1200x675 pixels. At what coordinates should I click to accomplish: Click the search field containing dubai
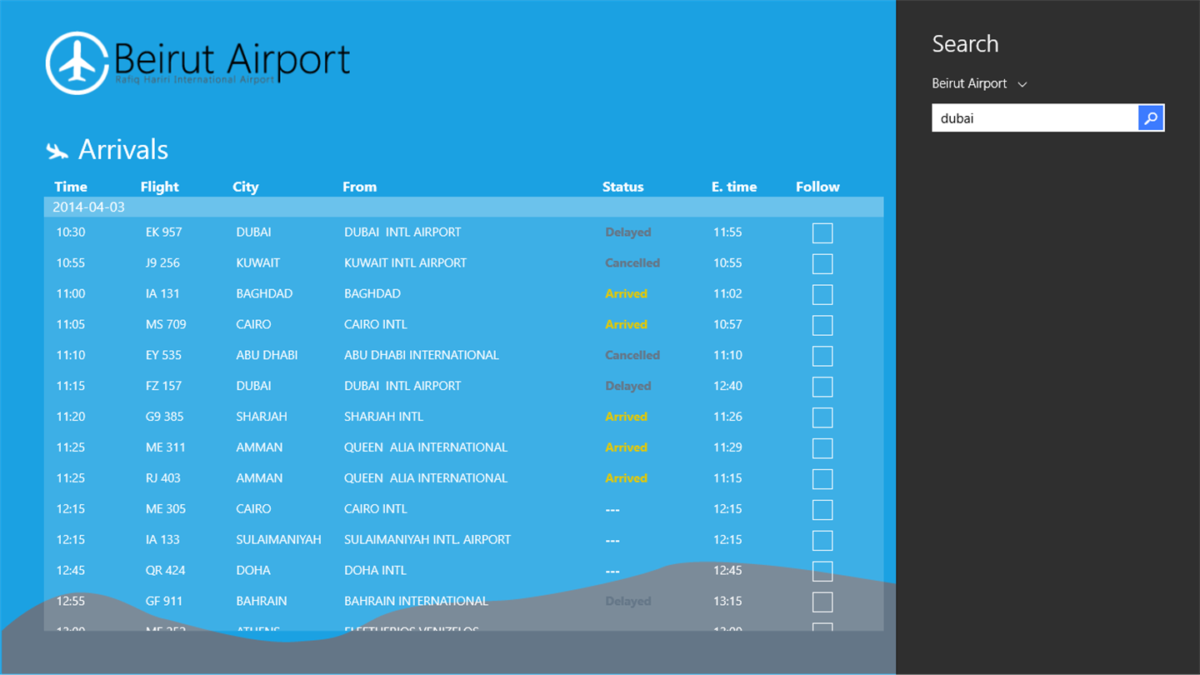1035,118
